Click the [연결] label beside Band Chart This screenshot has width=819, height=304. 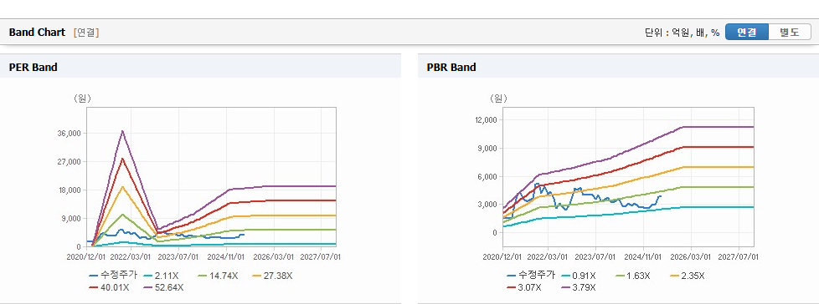[86, 33]
